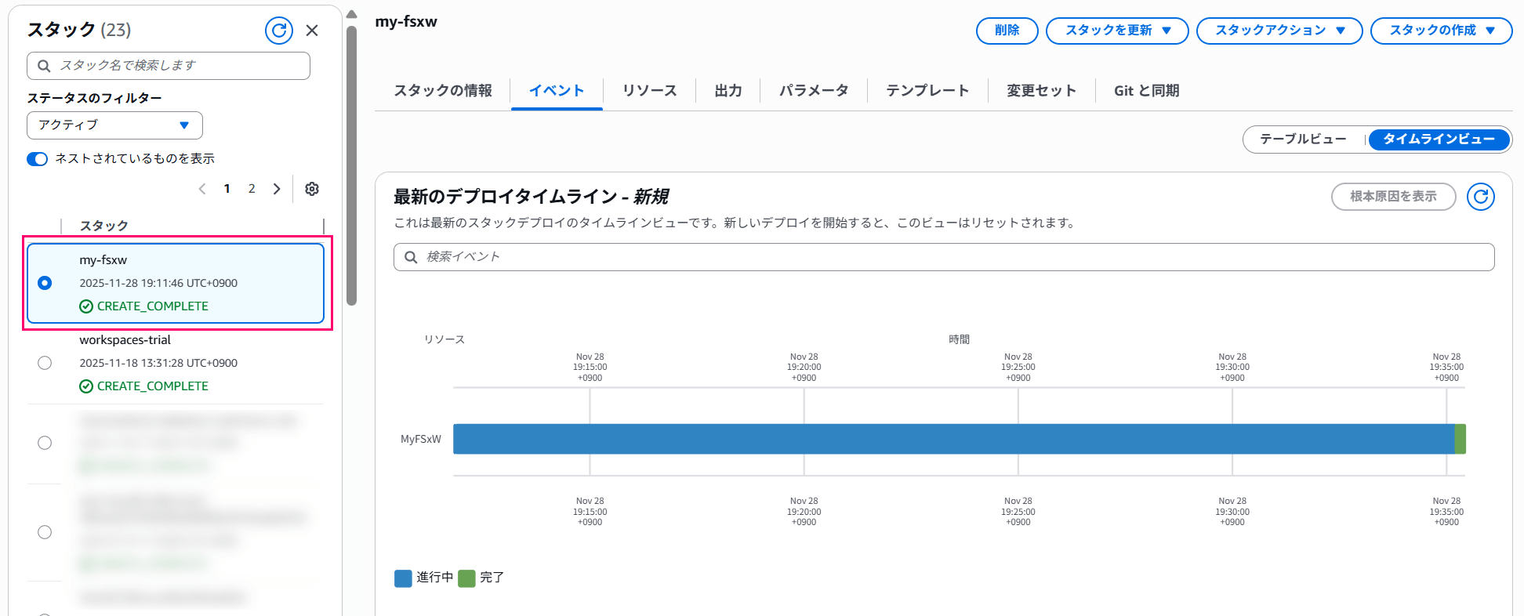1524x616 pixels.
Task: Click CREATE_COMPLETE status of my-fsxw
Action: tap(144, 306)
